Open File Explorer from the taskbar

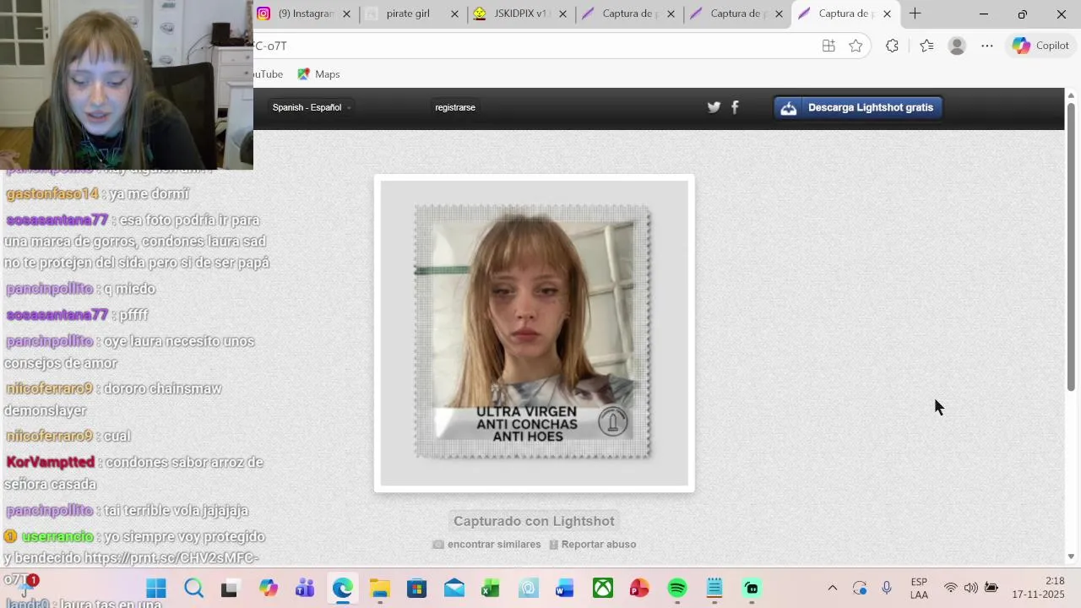pos(379,588)
